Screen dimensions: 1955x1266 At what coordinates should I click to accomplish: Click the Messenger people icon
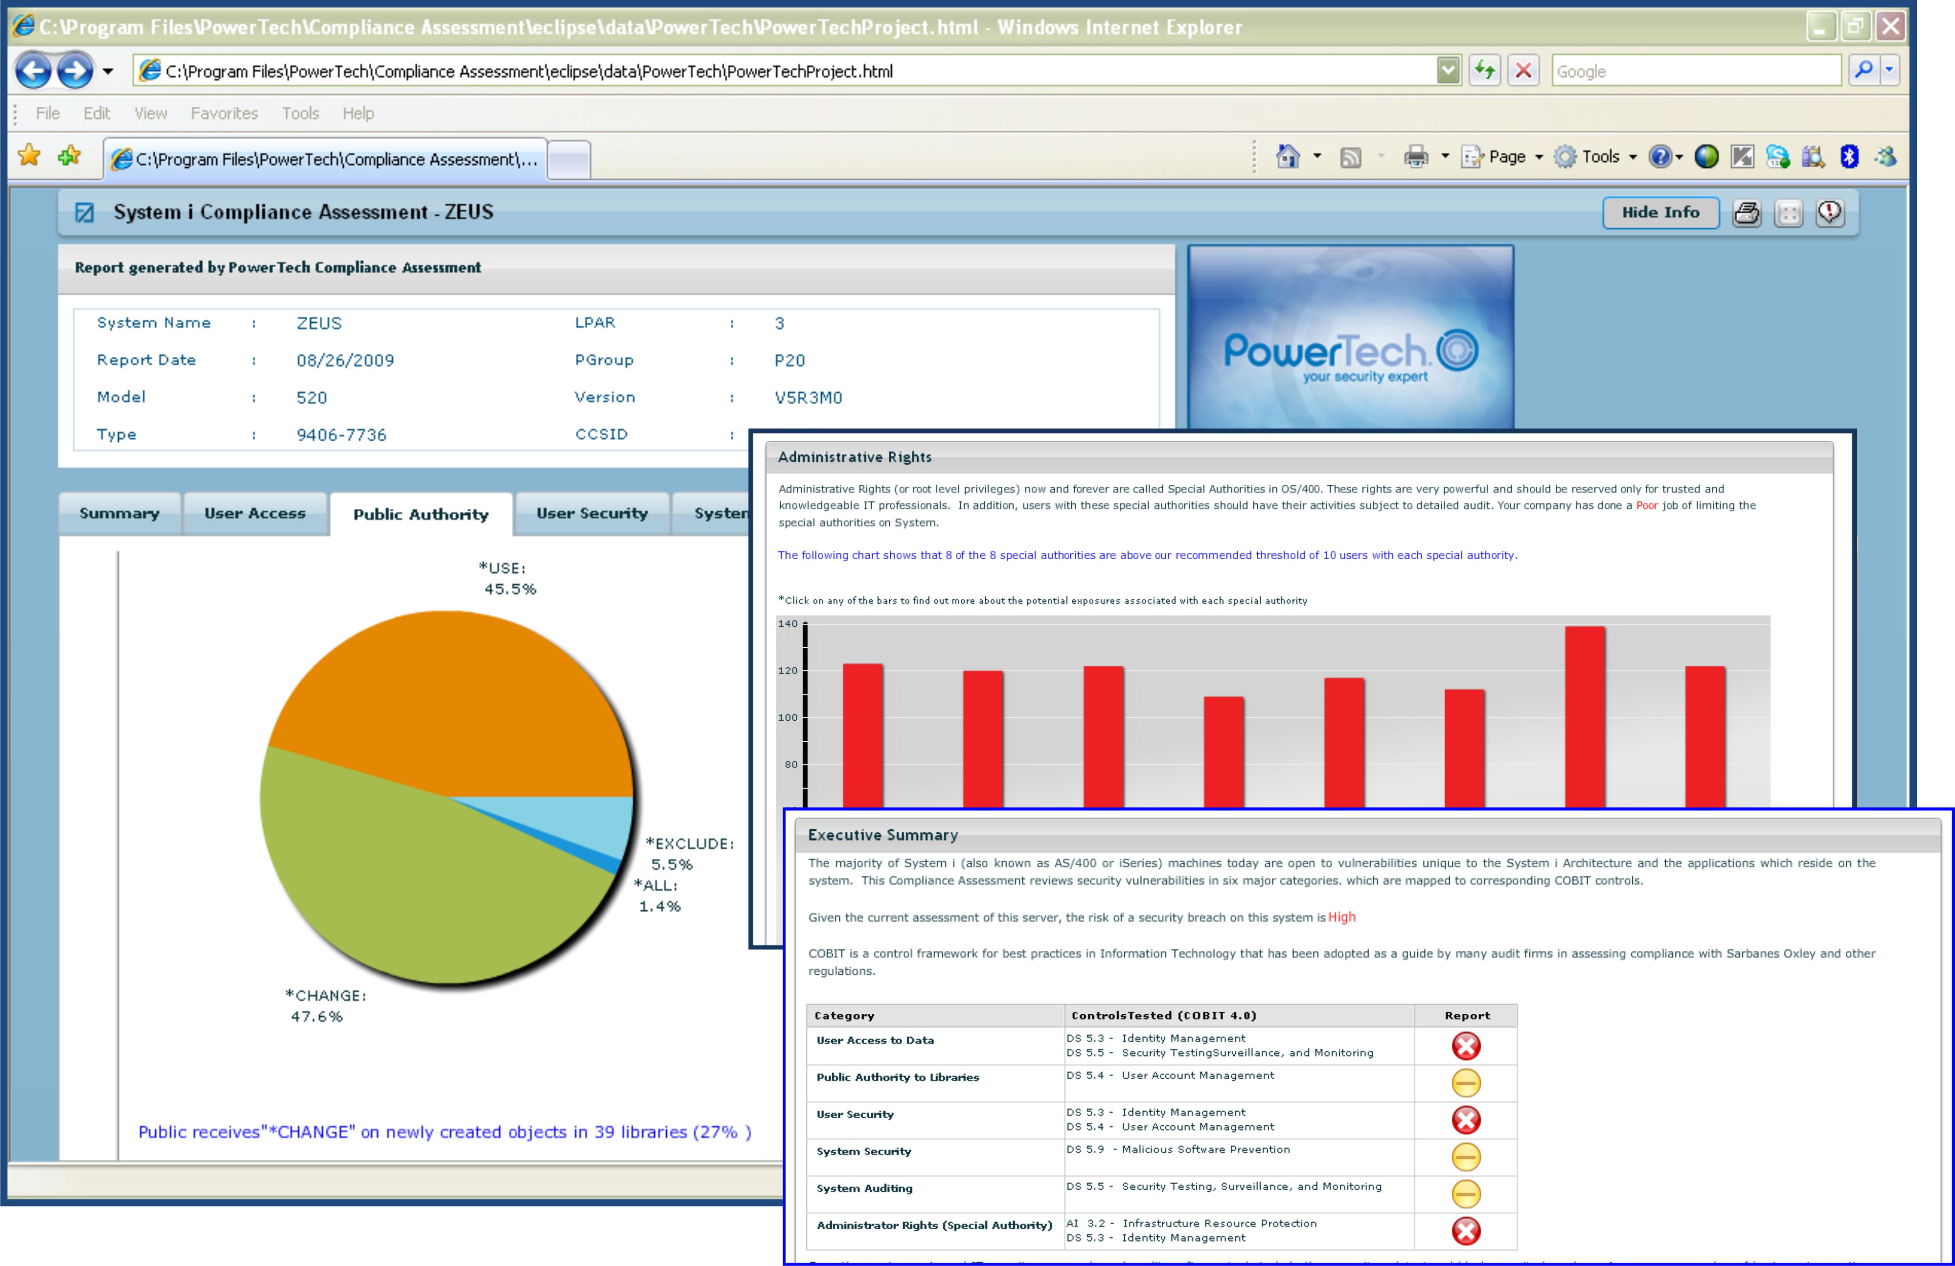click(1886, 156)
